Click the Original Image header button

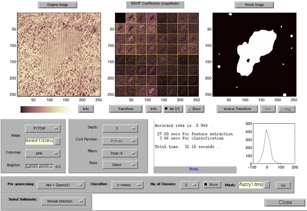click(x=57, y=5)
